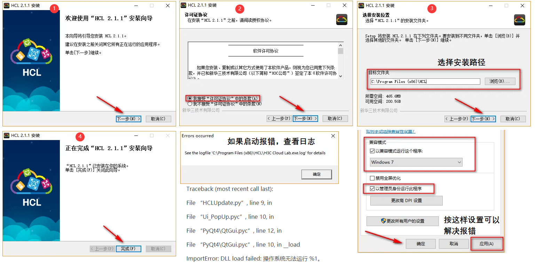Toggle 以兼容模式运行这个程序 checkbox
The height and width of the screenshot is (263, 544).
373,151
